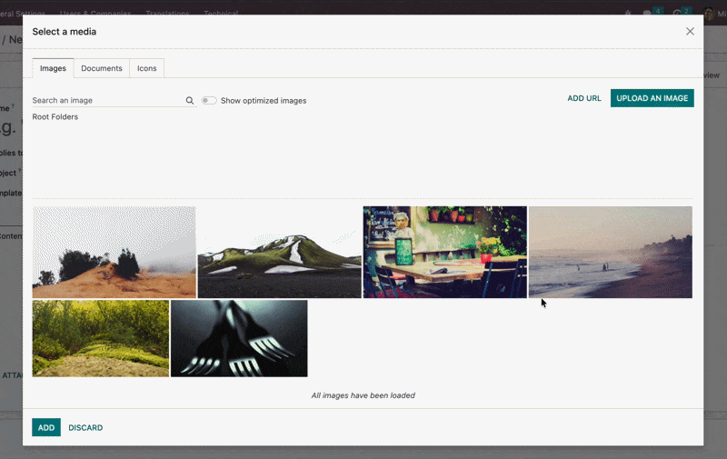Screen dimensions: 727x459
Task: Select the snowy green hill thumbnail
Action: pyautogui.click(x=279, y=252)
